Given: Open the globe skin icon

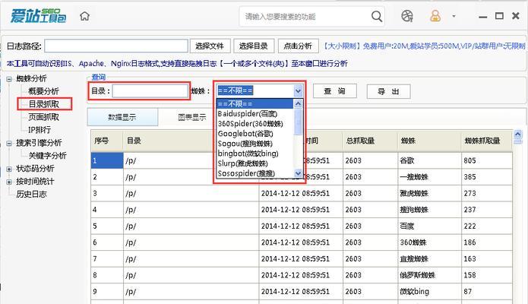Looking at the screenshot, I should pos(406,16).
